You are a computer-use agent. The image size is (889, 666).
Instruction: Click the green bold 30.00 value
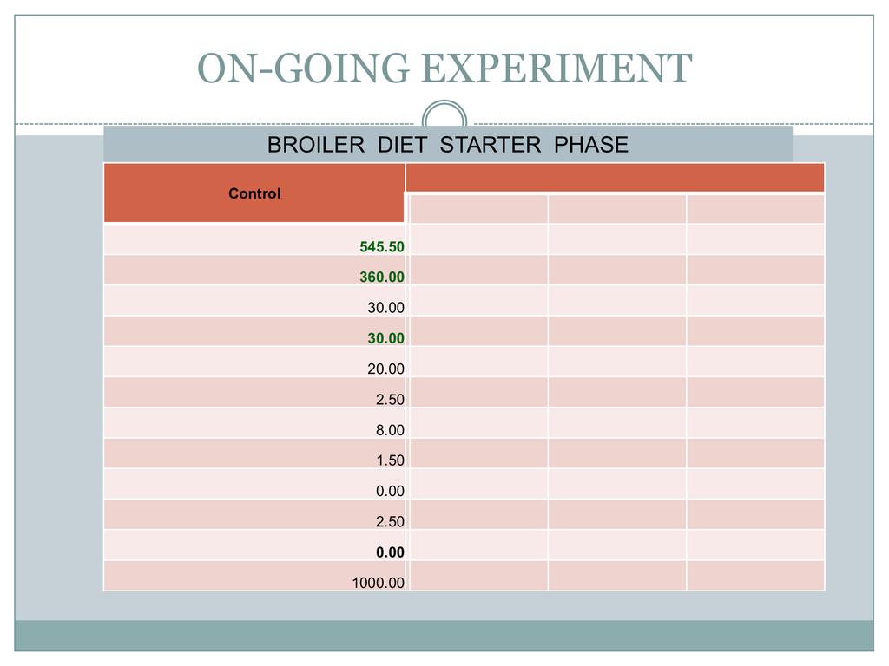(385, 338)
